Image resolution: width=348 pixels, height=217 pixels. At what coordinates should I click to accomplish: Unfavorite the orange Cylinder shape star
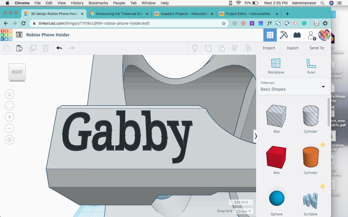coord(323,145)
